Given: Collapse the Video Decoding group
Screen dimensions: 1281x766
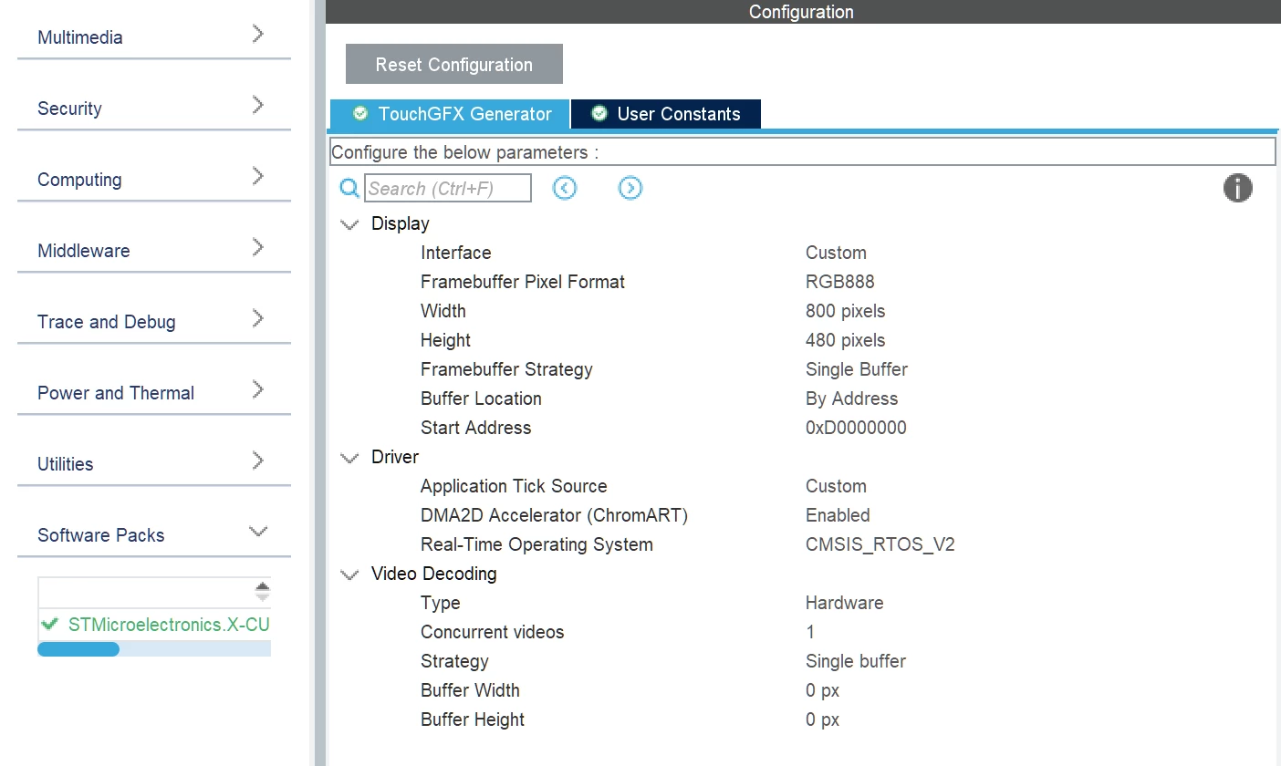Looking at the screenshot, I should [x=349, y=574].
